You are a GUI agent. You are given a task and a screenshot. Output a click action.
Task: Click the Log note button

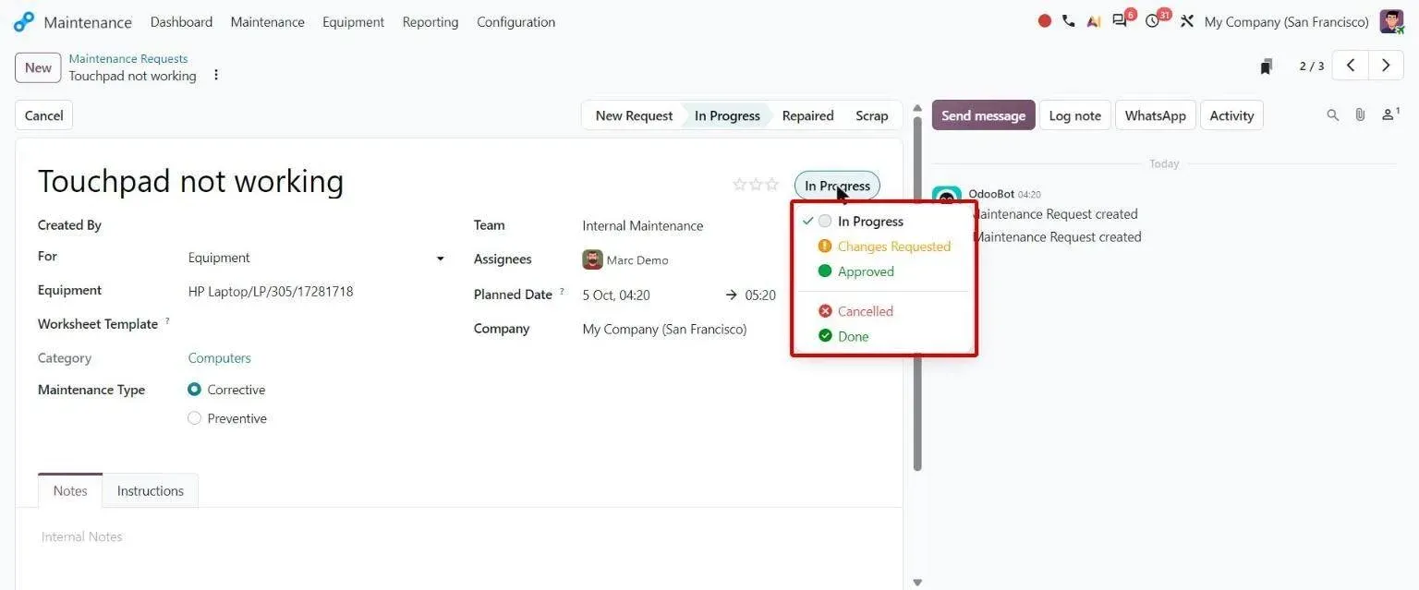coord(1074,115)
